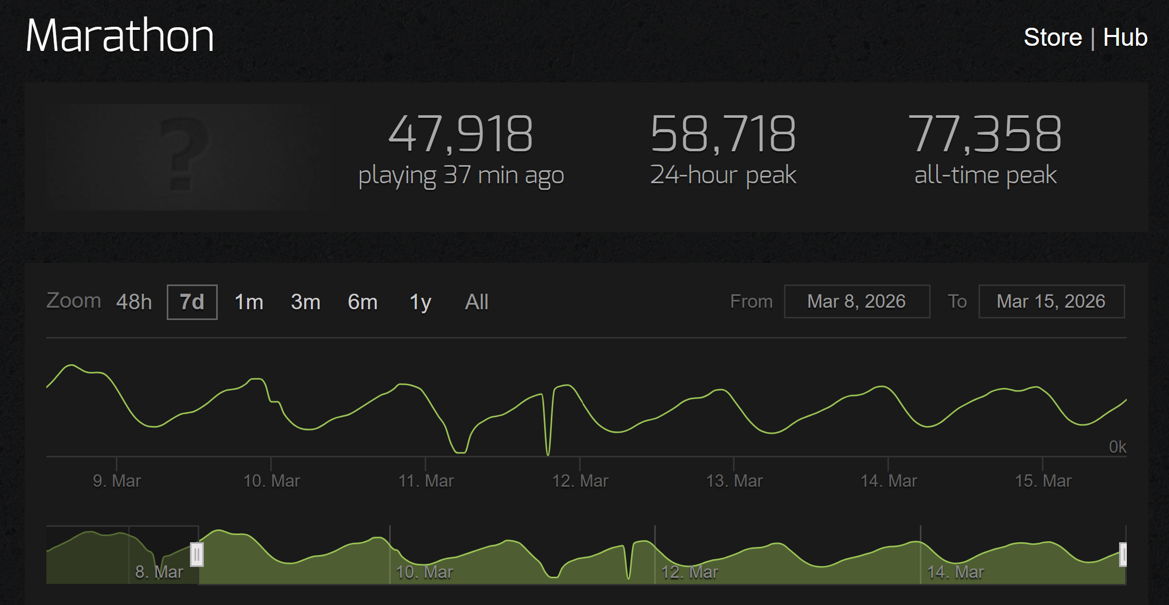Image resolution: width=1169 pixels, height=605 pixels.
Task: Click the 10. Mar label in navigator
Action: (424, 572)
